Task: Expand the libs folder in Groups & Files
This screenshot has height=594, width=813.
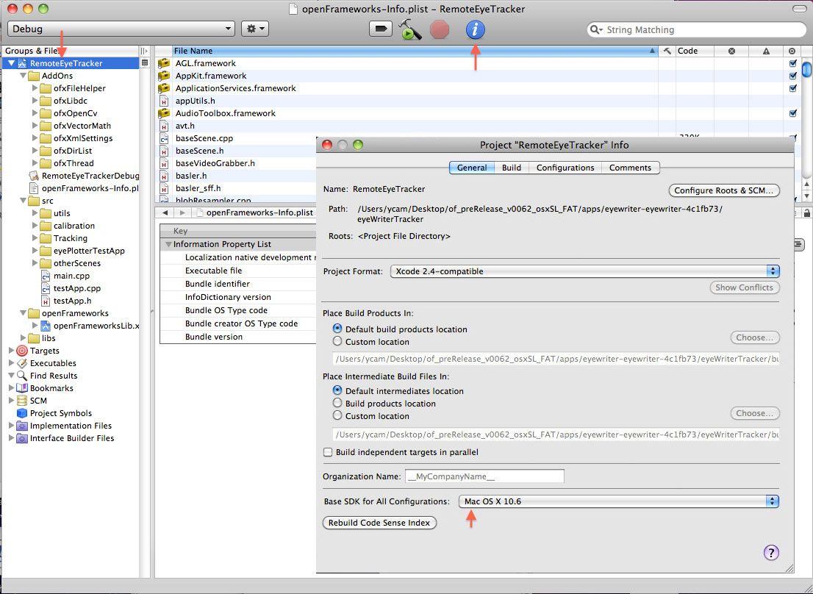Action: (24, 338)
